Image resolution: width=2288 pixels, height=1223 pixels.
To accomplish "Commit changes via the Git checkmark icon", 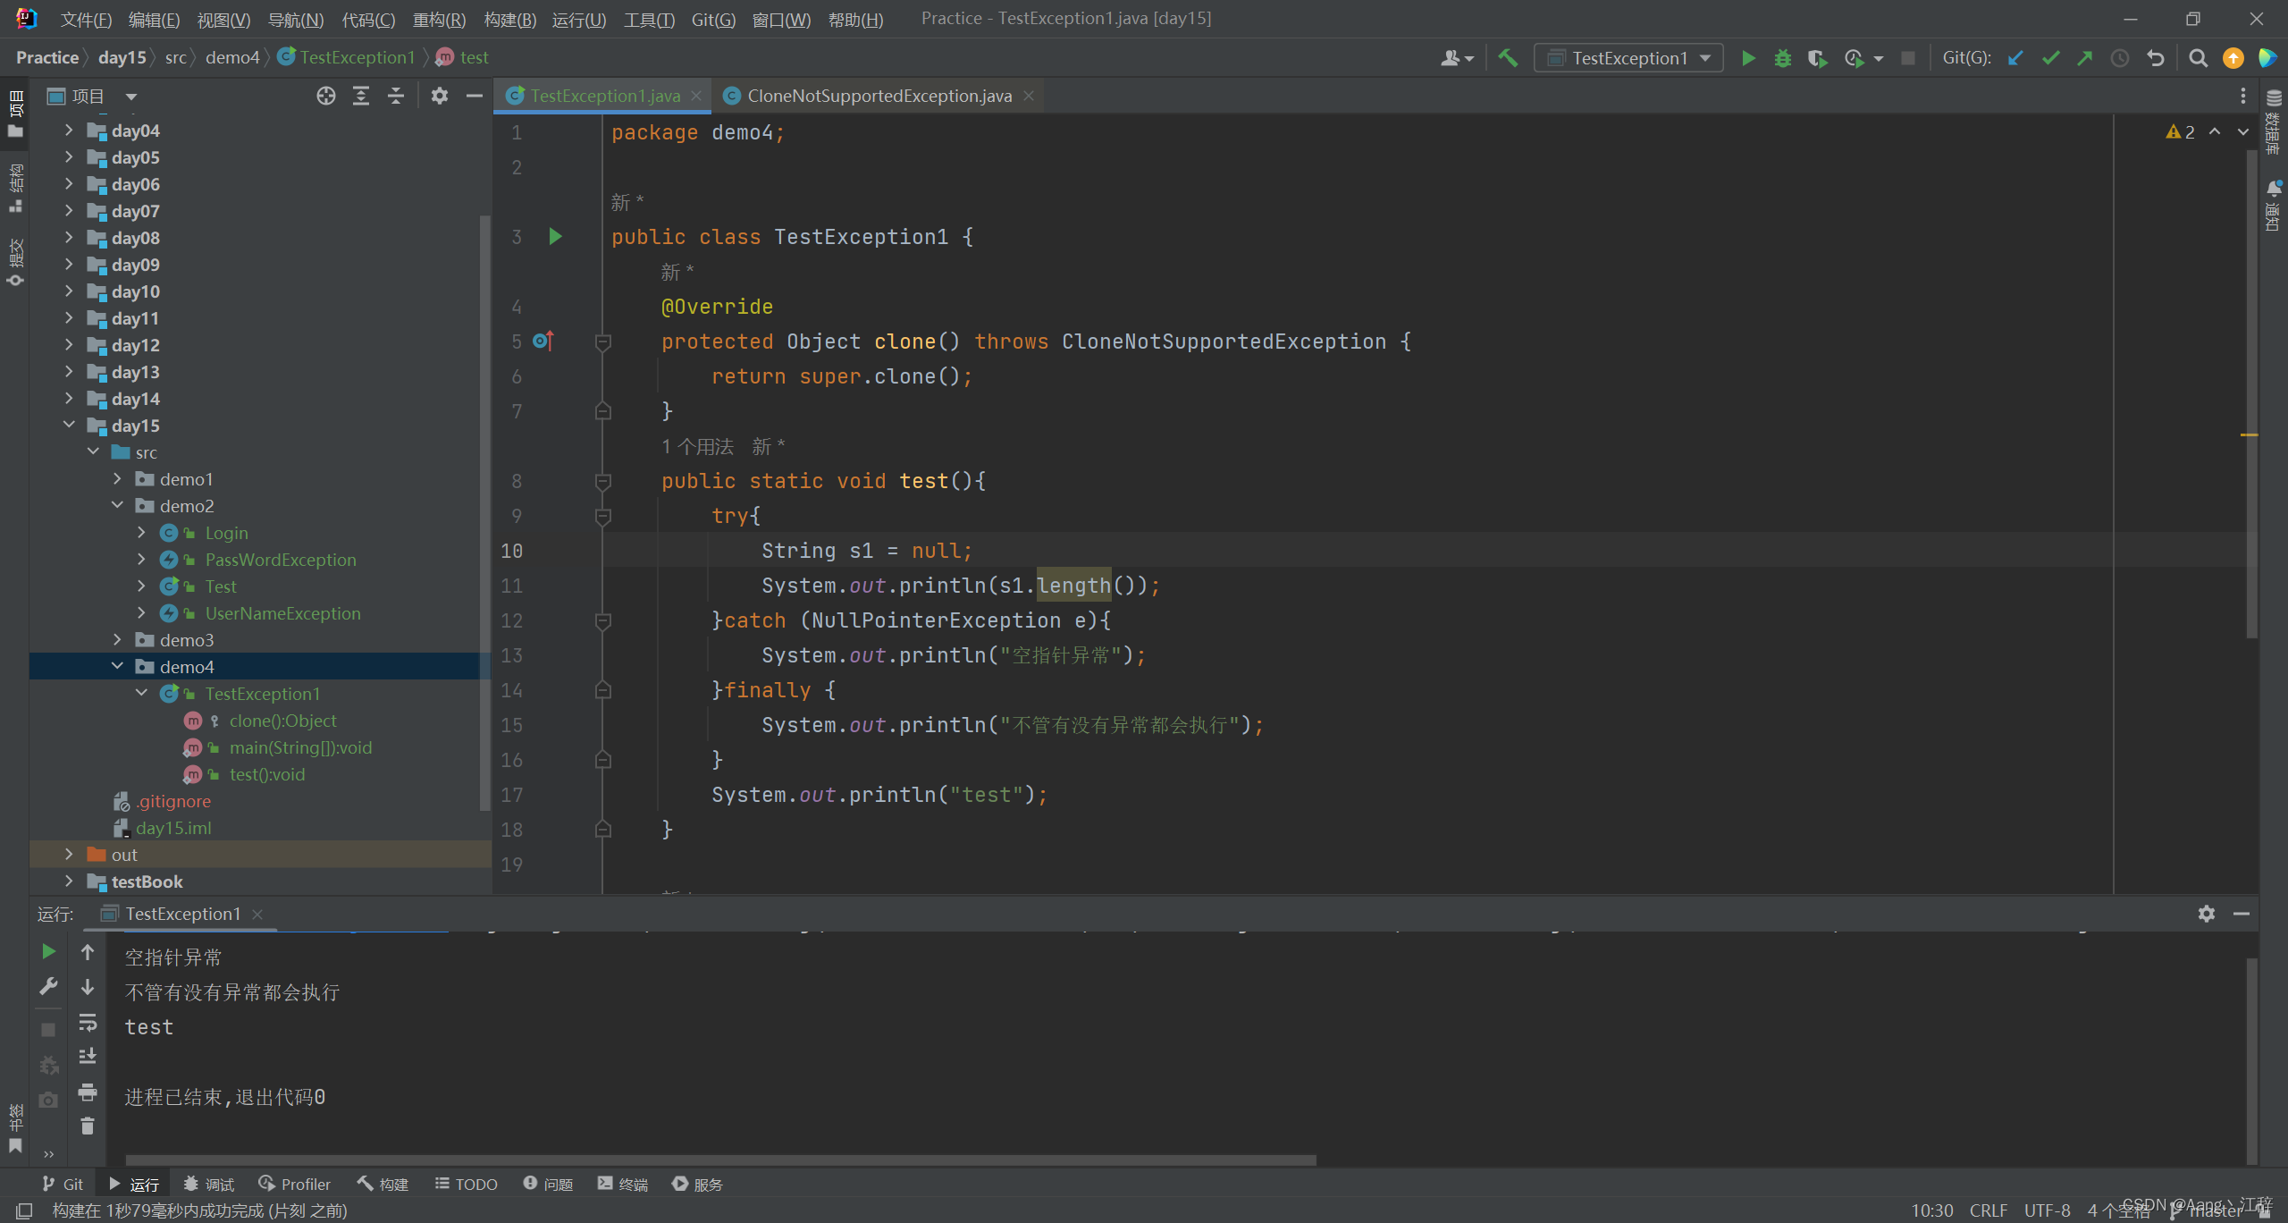I will click(x=2049, y=57).
